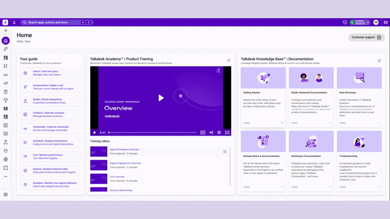This screenshot has height=219, width=390.
Task: Click the Digital Engagement Overview thumbnail
Action: coord(99,165)
